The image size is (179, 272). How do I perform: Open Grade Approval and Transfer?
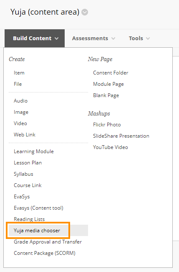pos(48,242)
